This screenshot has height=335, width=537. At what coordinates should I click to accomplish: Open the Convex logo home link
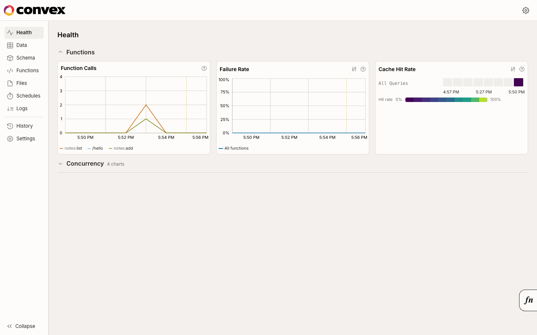(35, 10)
